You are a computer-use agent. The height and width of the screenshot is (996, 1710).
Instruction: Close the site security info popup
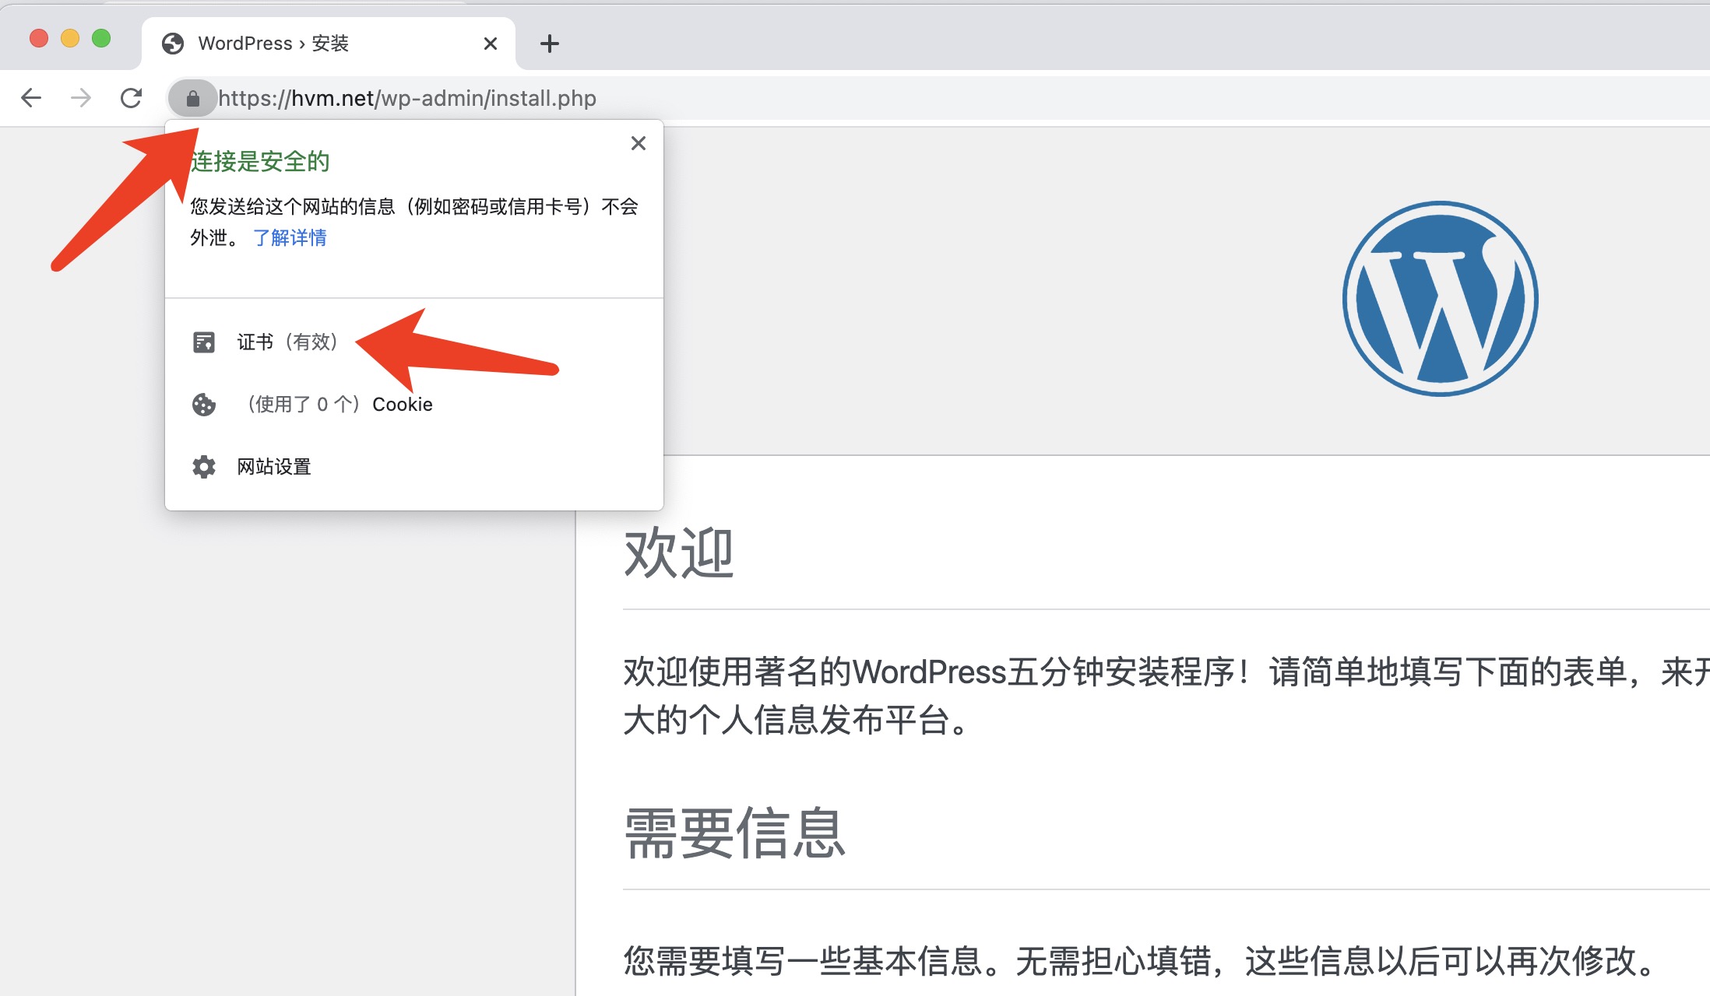pos(638,143)
